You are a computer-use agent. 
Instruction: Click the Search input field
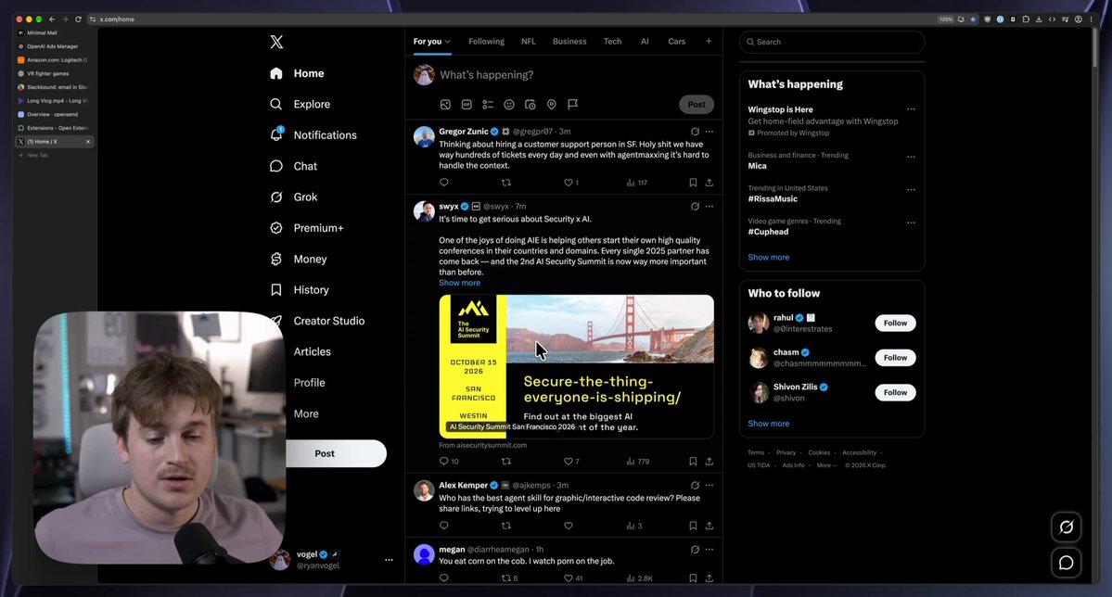coord(832,42)
